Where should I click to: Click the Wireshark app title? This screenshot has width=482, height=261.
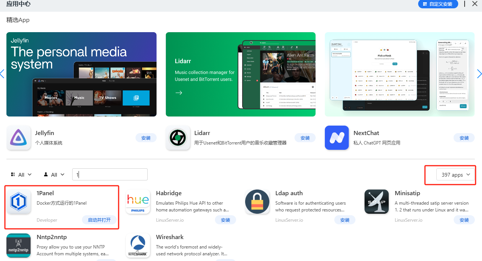point(170,237)
